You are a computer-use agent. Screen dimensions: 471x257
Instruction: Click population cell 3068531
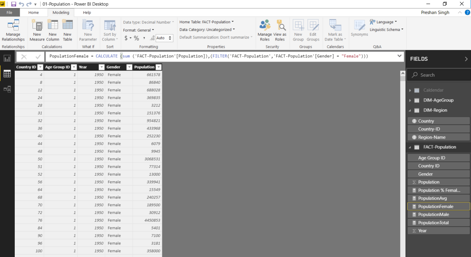pyautogui.click(x=147, y=159)
